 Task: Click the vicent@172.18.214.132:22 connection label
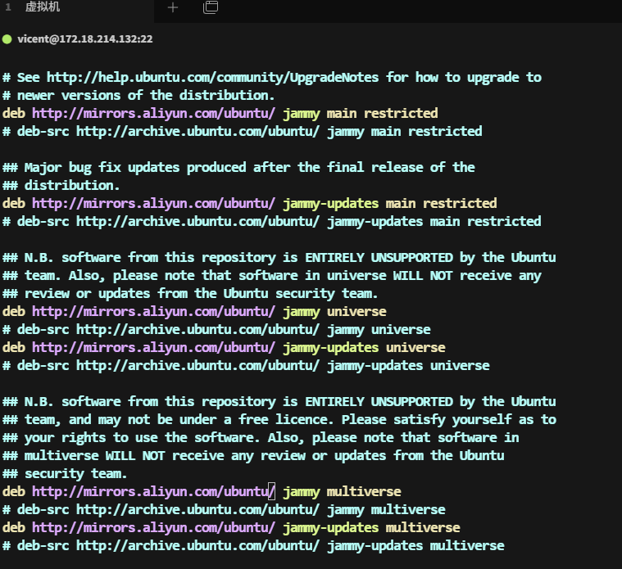click(85, 38)
